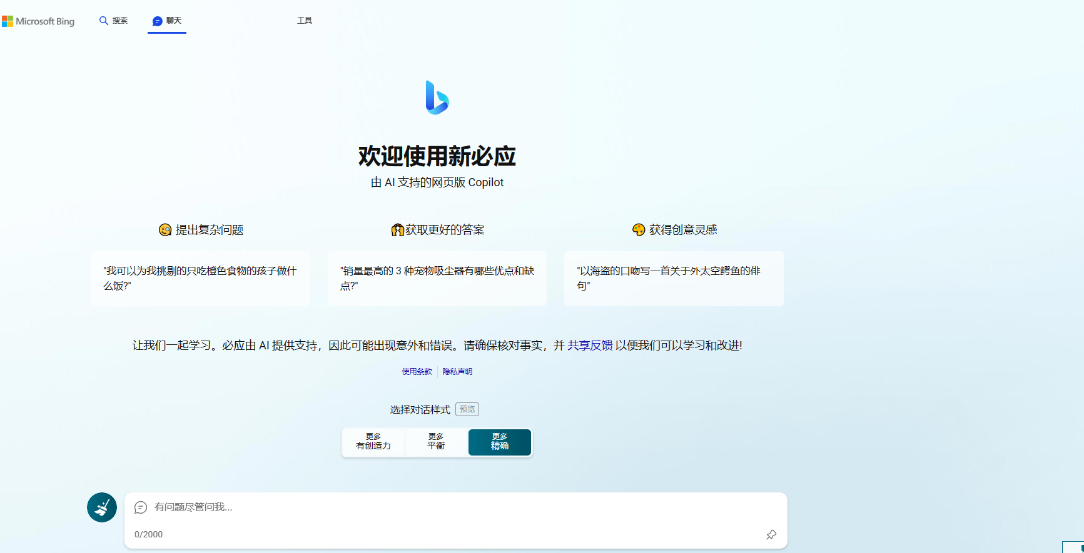
Task: Click the blue Bing logo above the title
Action: pos(437,97)
